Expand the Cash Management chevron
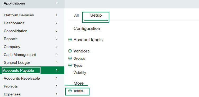 tap(57, 55)
